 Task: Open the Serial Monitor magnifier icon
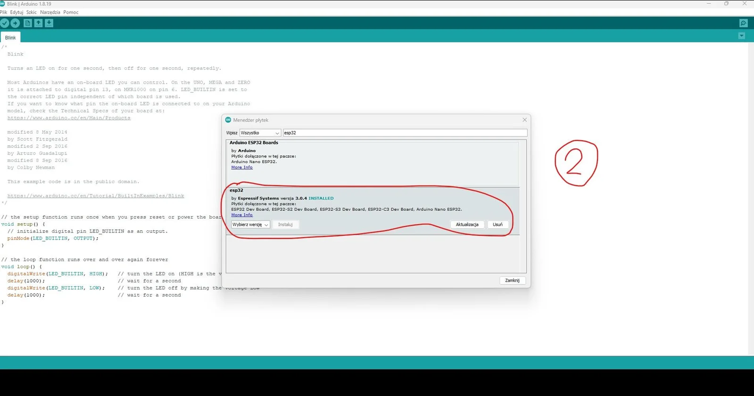click(743, 23)
